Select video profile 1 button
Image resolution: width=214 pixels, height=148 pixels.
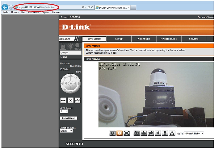(112, 133)
